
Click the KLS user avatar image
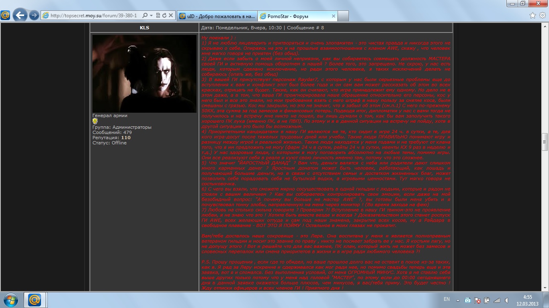tap(144, 73)
